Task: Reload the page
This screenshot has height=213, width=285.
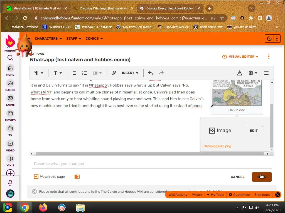Action: [25, 18]
